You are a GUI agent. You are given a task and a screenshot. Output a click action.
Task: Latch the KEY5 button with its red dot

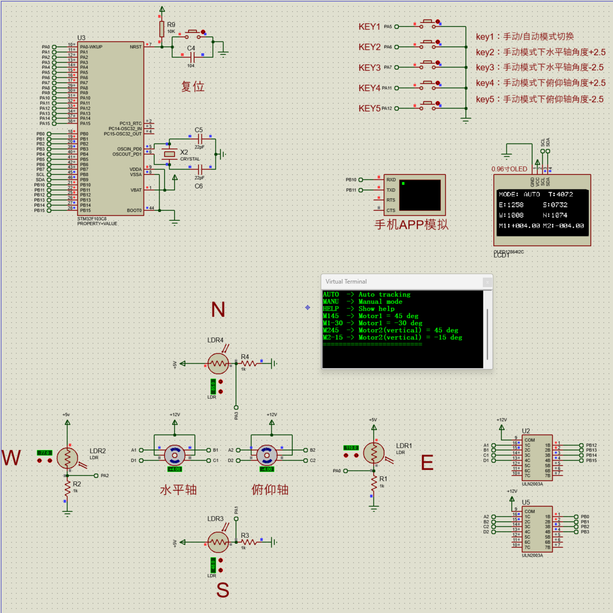click(438, 103)
